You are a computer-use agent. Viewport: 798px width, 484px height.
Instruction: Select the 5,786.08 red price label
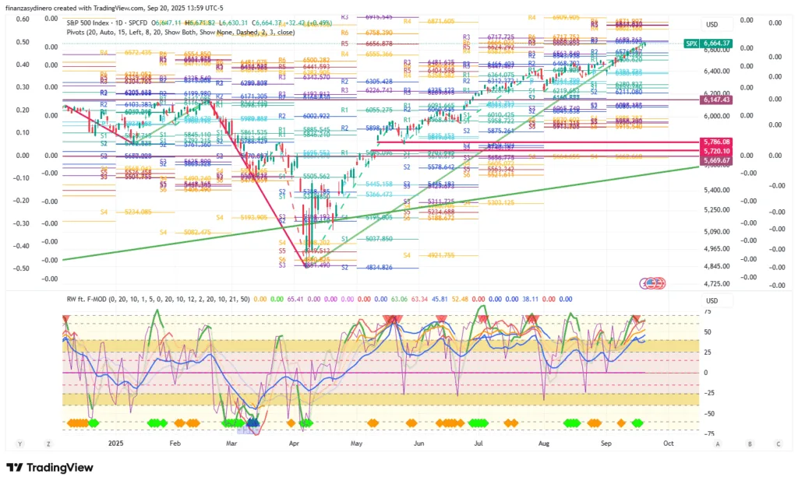(717, 142)
